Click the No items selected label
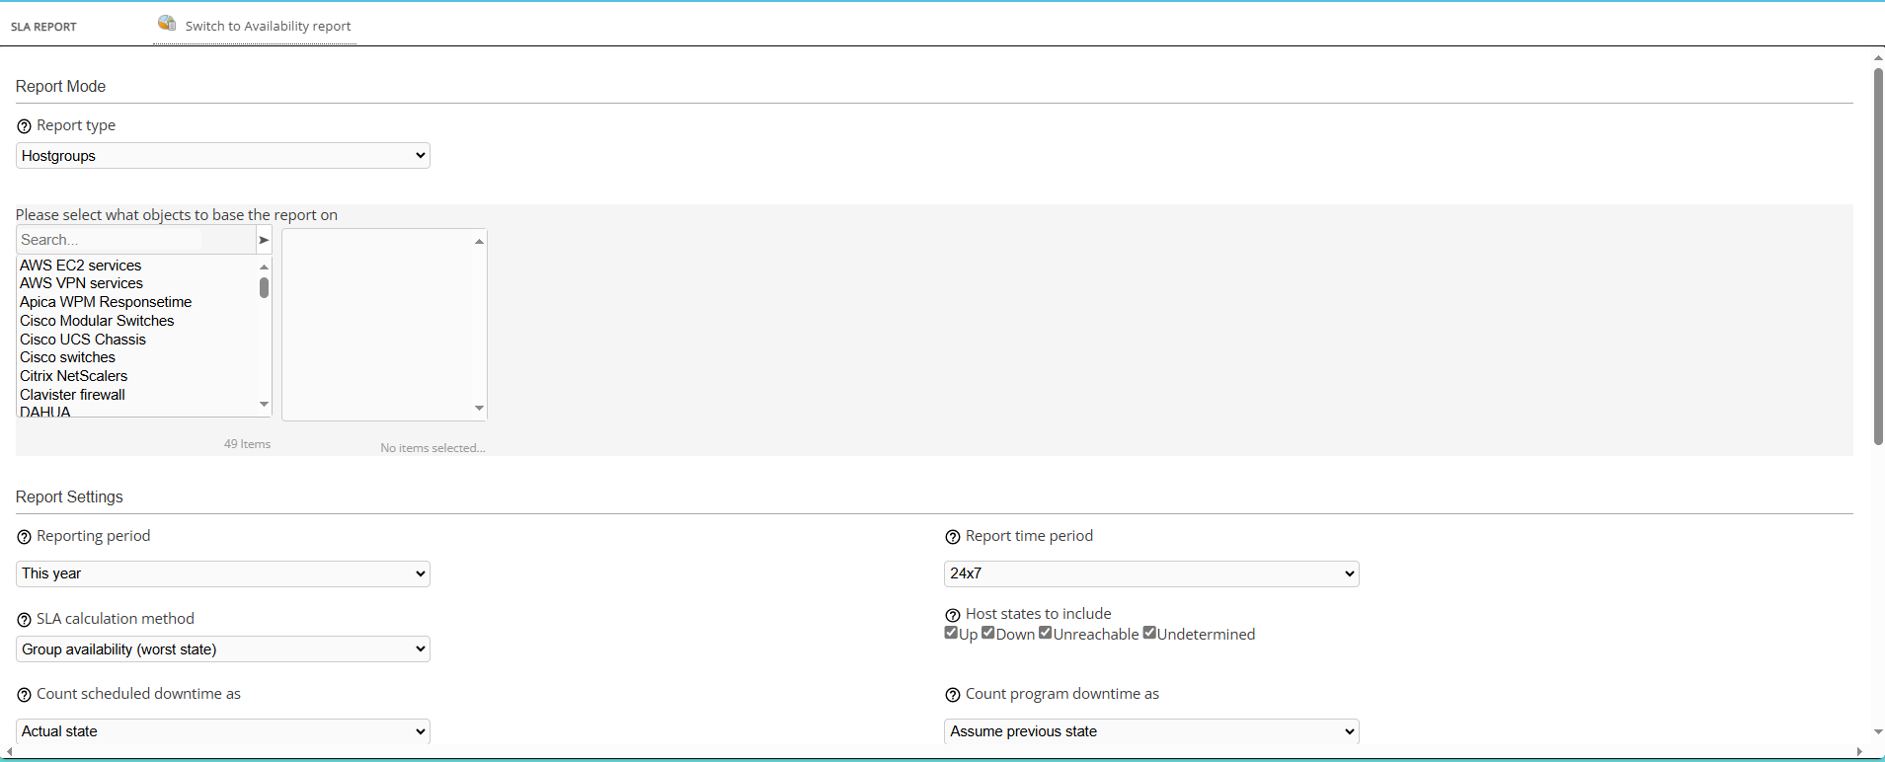 pos(432,448)
